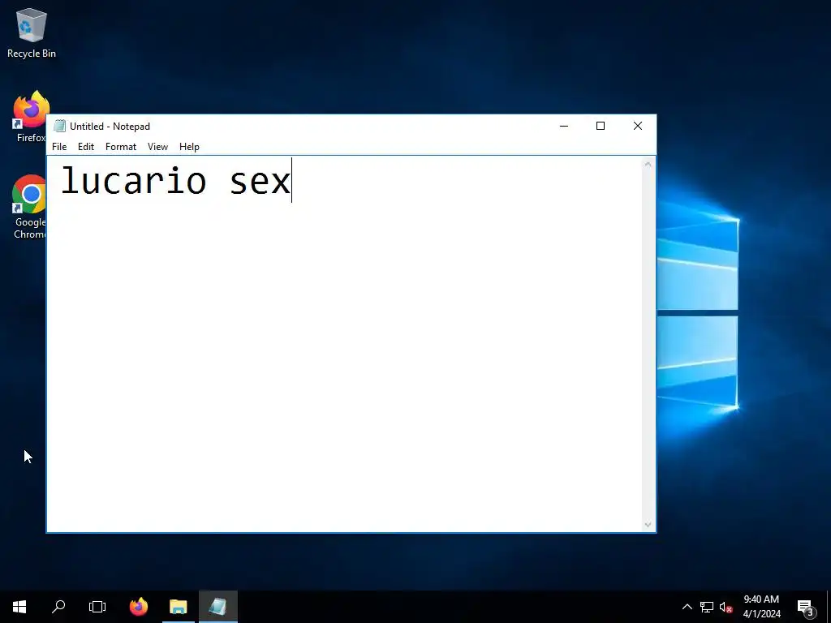Click the Notepad icon in title bar

coord(59,126)
